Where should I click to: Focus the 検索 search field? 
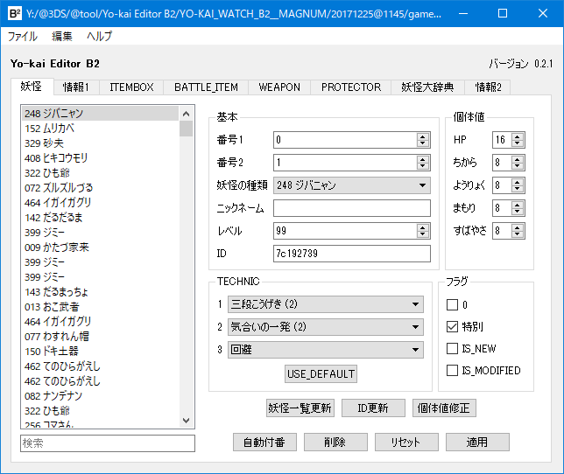click(x=108, y=443)
